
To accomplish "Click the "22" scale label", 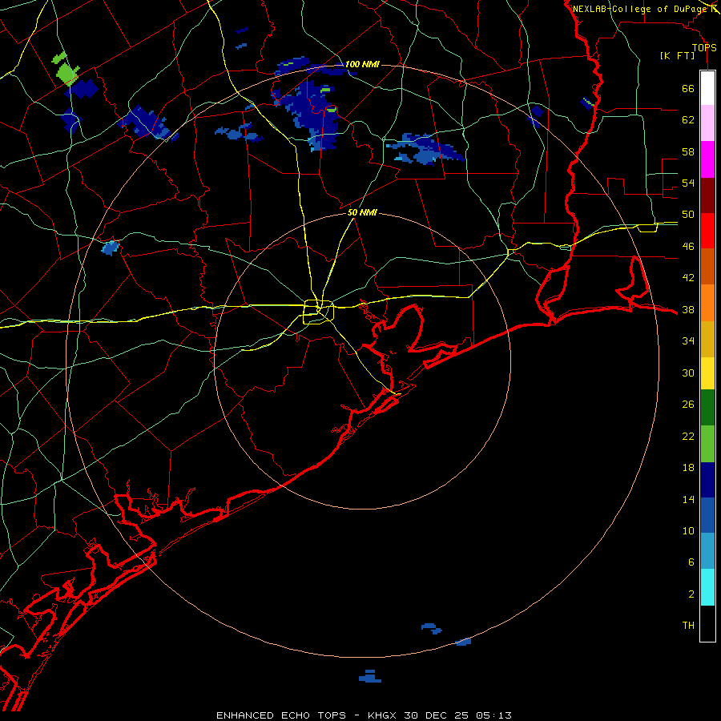I will pos(688,437).
